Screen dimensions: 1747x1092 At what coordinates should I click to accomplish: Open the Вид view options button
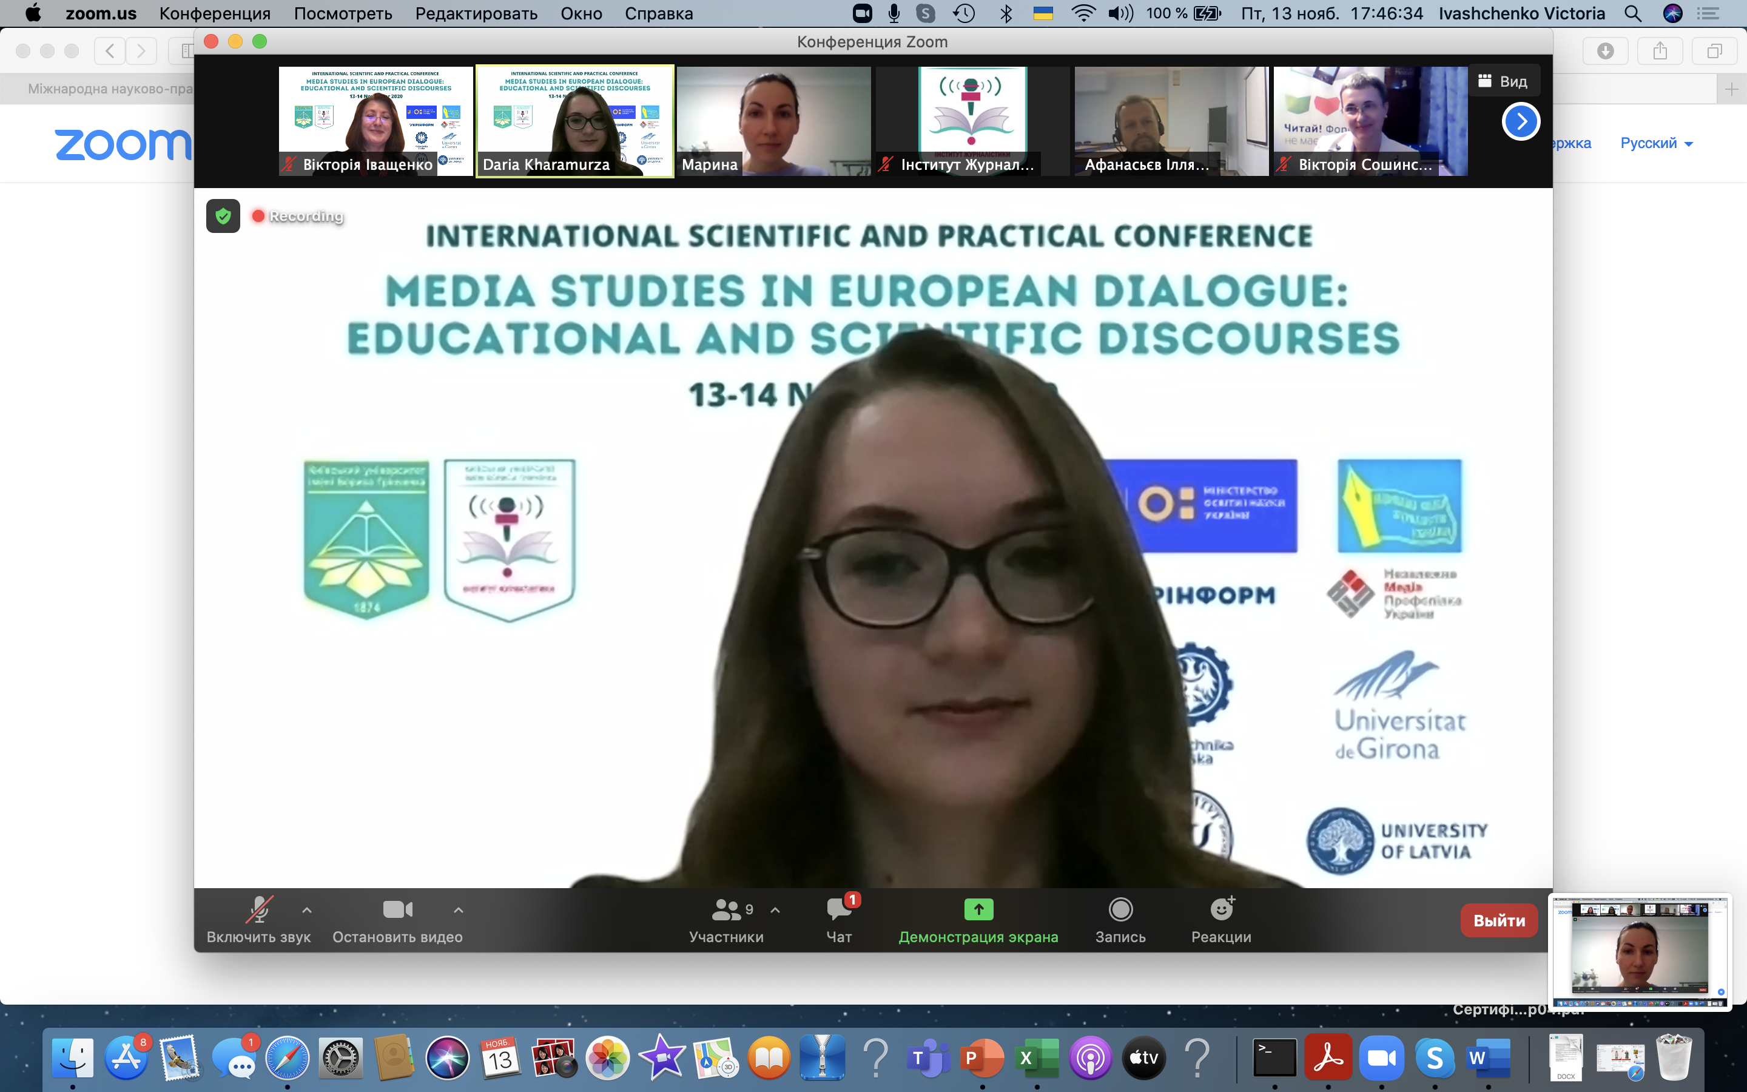(1504, 81)
